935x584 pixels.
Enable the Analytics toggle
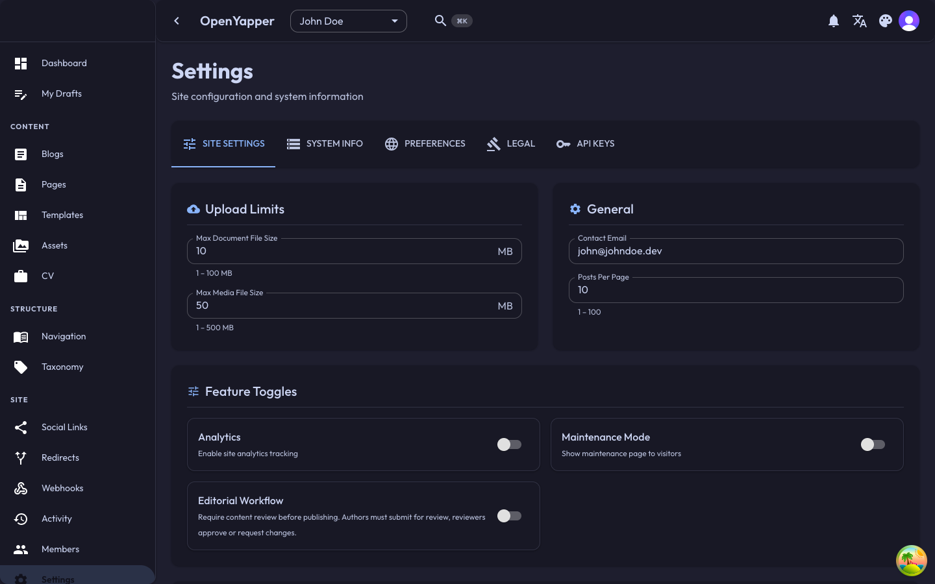pos(509,444)
